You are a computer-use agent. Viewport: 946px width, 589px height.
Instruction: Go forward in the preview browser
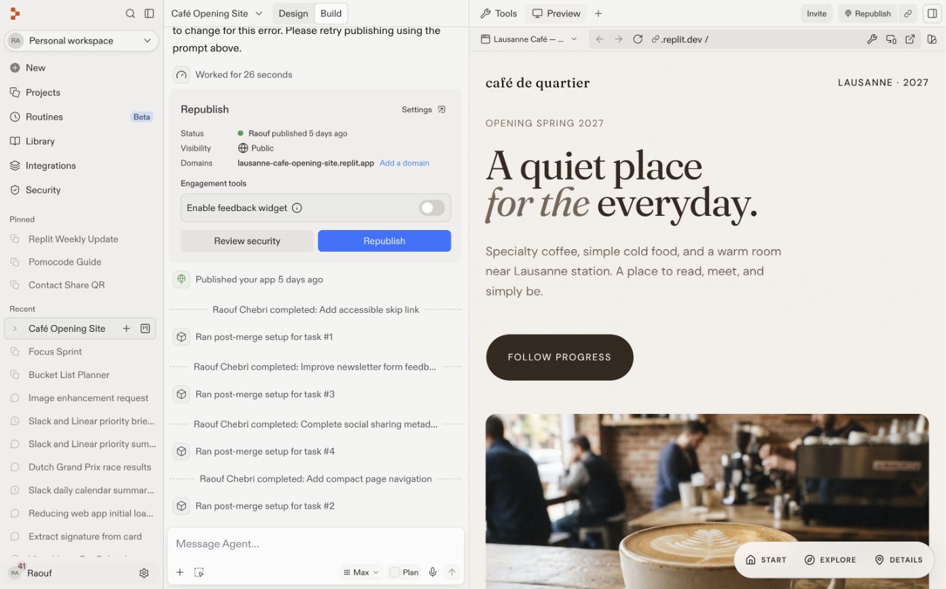pyautogui.click(x=619, y=39)
